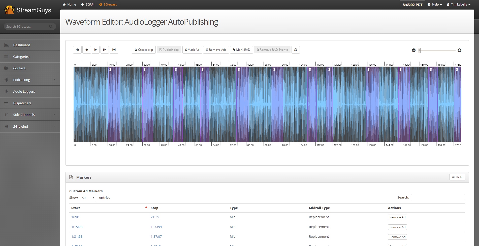Click the magnifier icon in search box

pos(51,26)
